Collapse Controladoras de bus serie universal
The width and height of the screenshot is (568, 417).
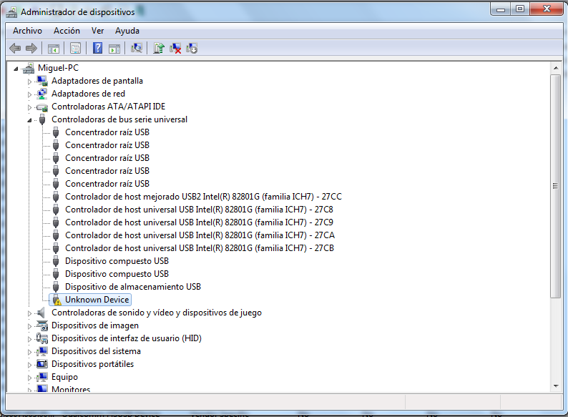[x=29, y=120]
